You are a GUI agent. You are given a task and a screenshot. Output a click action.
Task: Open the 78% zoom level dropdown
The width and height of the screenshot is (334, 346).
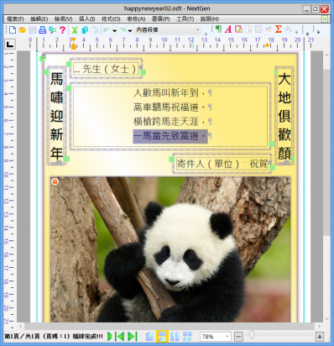(x=227, y=336)
